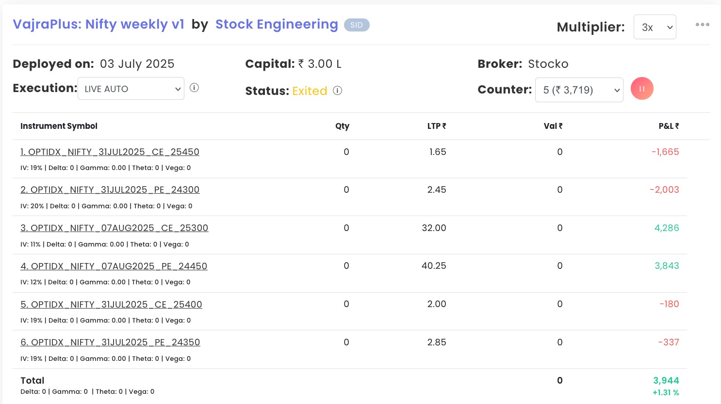Open the Multiplier 3x dropdown
The height and width of the screenshot is (404, 721).
point(655,27)
